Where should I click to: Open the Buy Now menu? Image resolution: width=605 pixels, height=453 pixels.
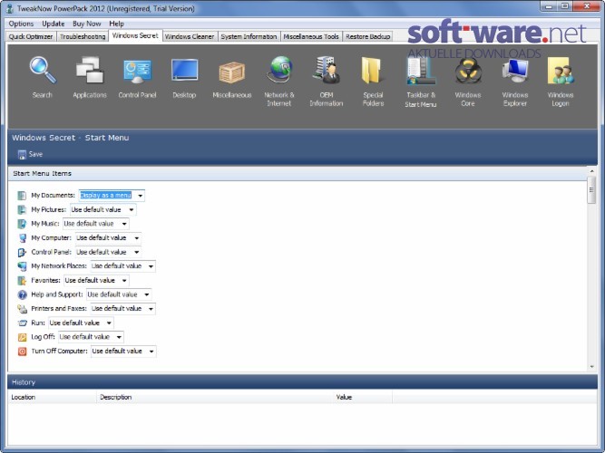pyautogui.click(x=87, y=24)
